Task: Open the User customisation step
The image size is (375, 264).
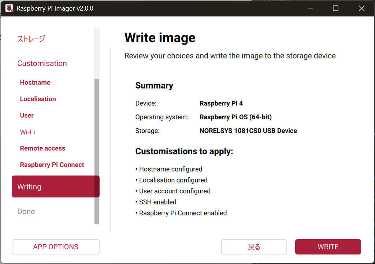Action: click(27, 115)
